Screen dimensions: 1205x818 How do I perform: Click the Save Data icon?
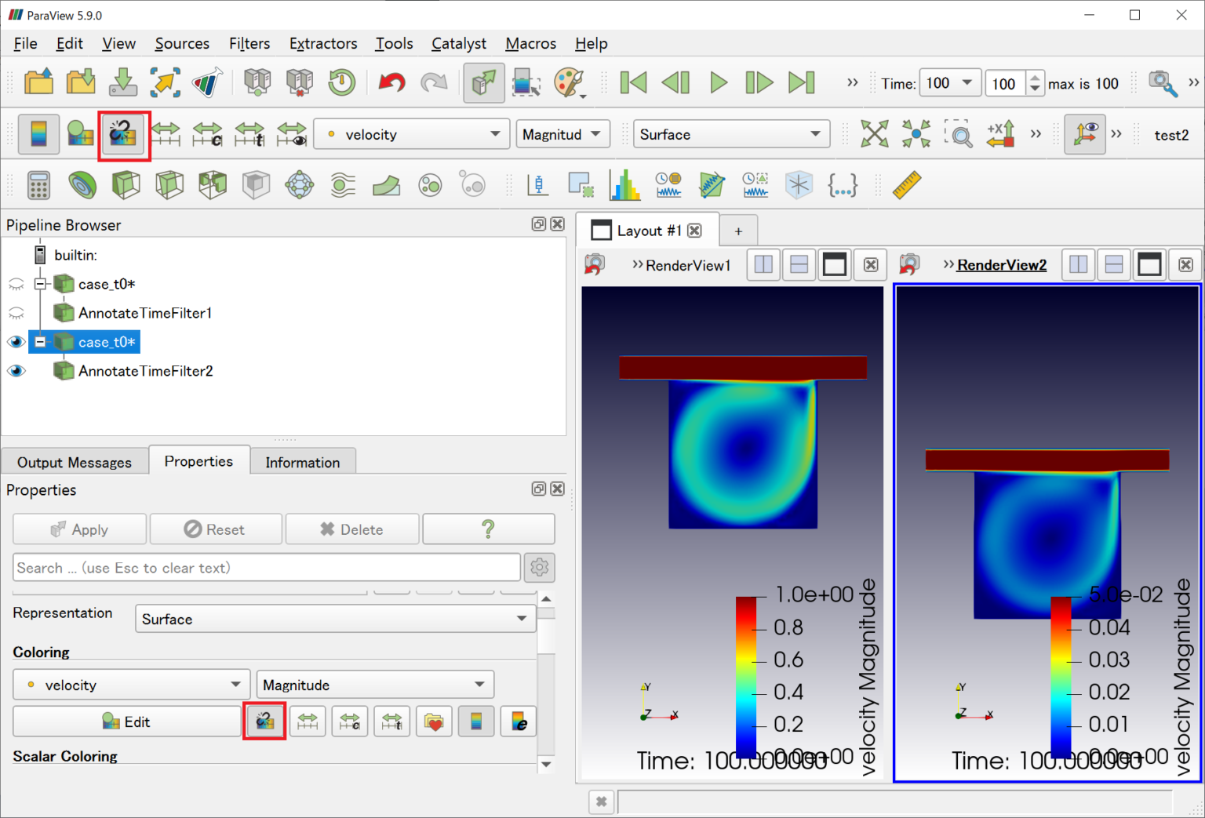click(x=123, y=82)
